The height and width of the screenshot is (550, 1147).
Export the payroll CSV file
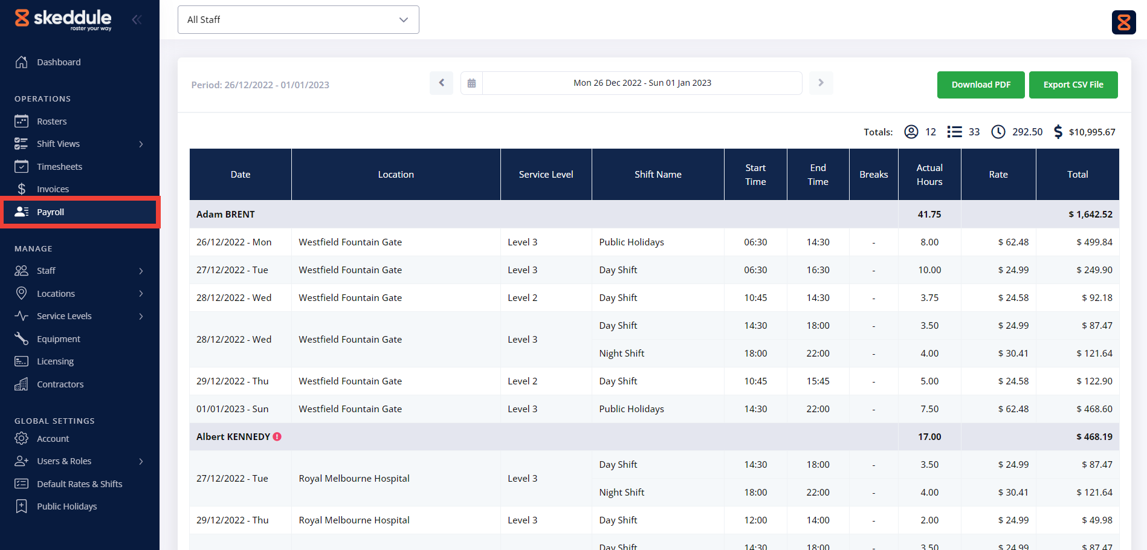pyautogui.click(x=1073, y=85)
